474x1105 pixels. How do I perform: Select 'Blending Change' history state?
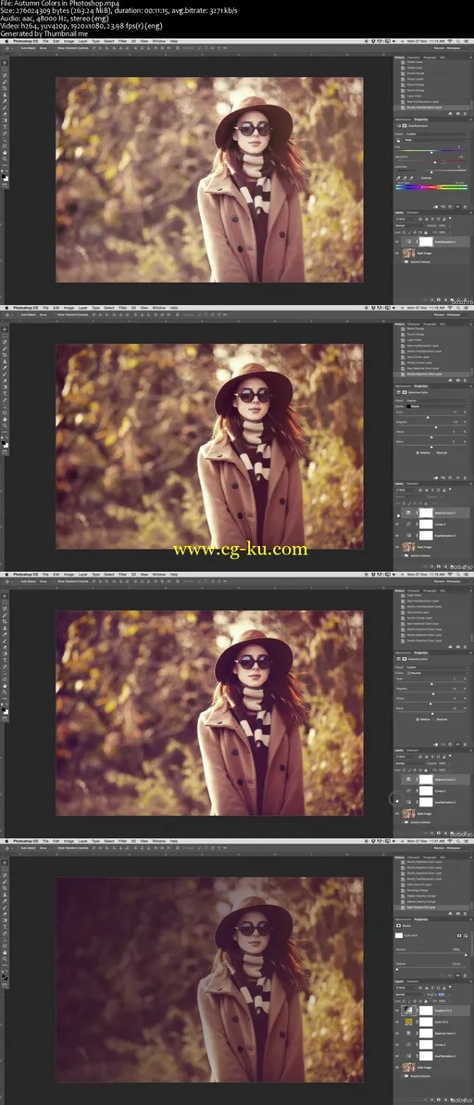418,890
